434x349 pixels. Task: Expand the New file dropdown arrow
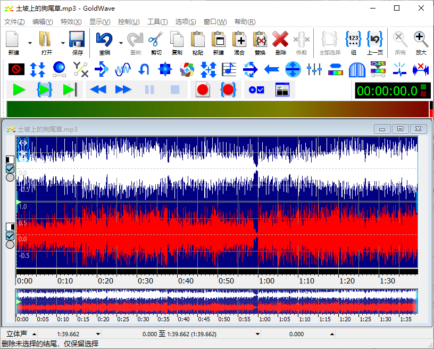pos(30,43)
